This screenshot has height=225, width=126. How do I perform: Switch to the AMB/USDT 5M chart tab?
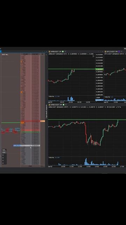tap(56, 105)
